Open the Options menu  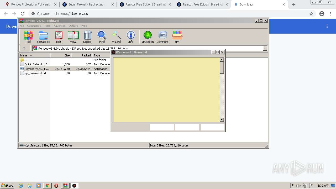73,26
